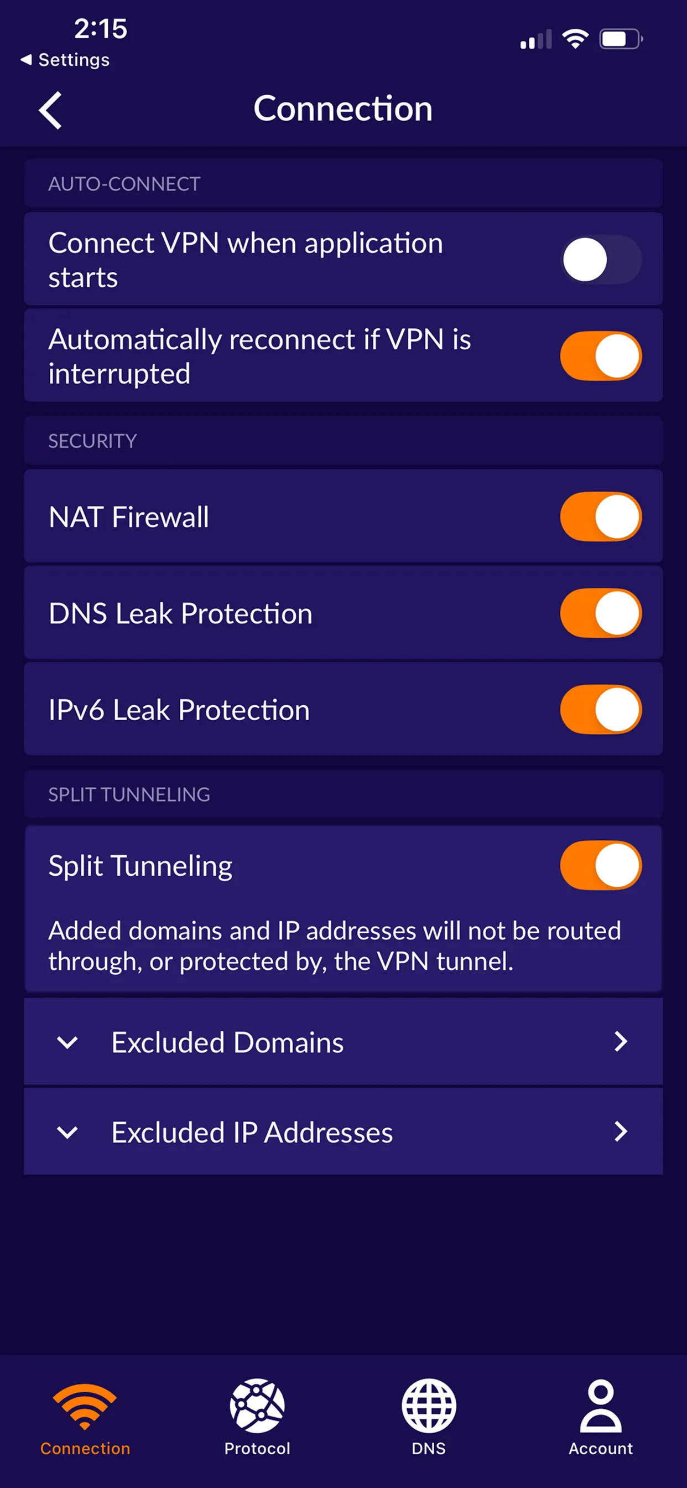Turn off the NAT Firewall toggle

point(600,517)
